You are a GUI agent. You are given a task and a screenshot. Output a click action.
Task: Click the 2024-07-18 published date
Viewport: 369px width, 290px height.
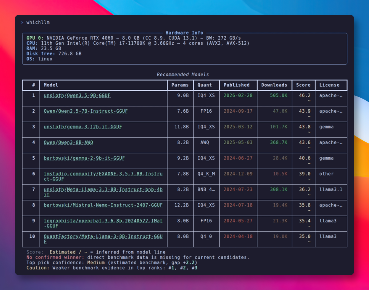(x=238, y=205)
